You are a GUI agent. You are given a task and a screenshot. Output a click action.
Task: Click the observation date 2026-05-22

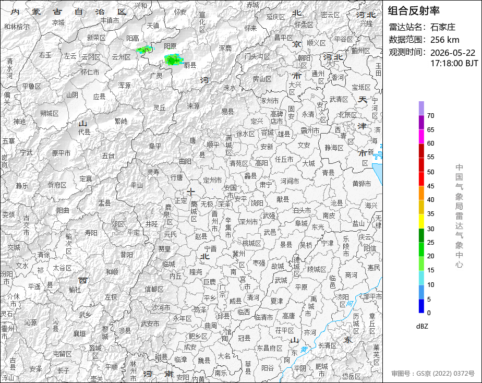coord(452,53)
